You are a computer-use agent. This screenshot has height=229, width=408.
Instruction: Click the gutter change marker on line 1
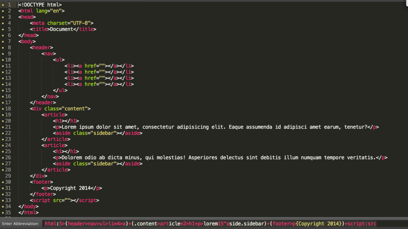[x=3, y=5]
